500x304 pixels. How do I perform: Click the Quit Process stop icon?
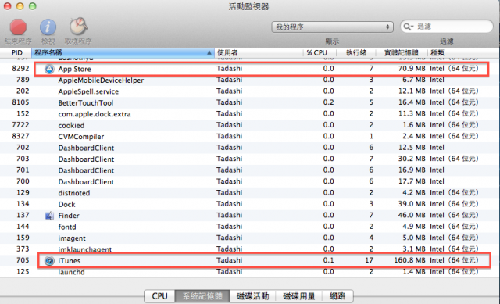tap(18, 27)
